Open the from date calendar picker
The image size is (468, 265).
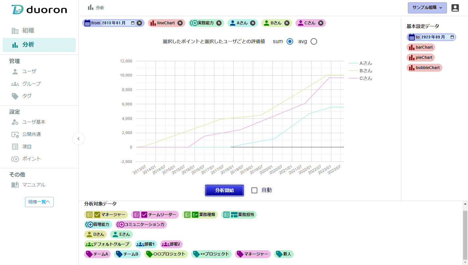point(133,23)
